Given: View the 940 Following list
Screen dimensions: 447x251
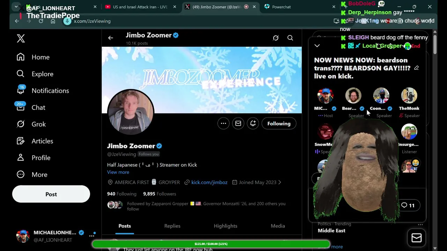Looking at the screenshot, I should 122,194.
